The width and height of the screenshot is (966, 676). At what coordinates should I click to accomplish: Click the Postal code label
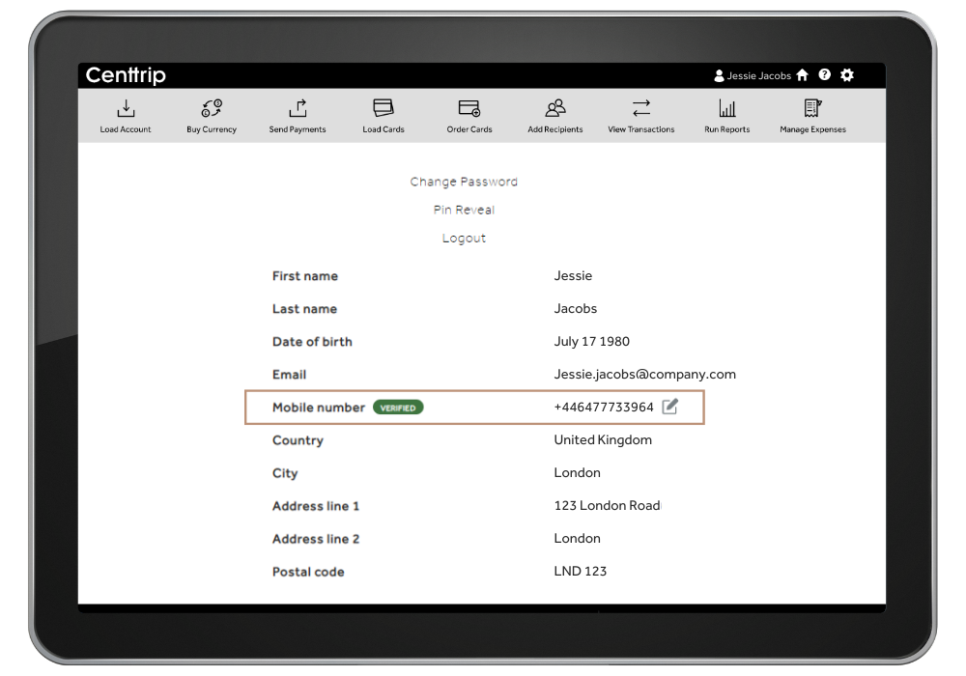point(308,572)
